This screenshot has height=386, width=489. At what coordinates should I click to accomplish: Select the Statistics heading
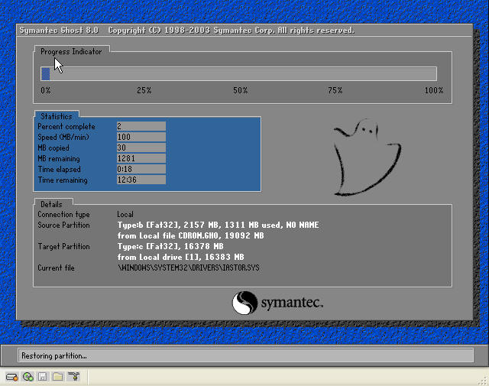[x=57, y=116]
